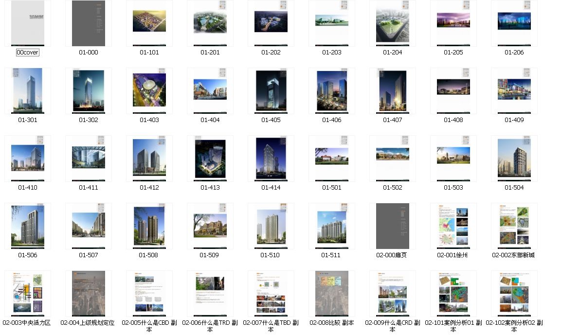Select the villa rendering 01-502

click(392, 158)
